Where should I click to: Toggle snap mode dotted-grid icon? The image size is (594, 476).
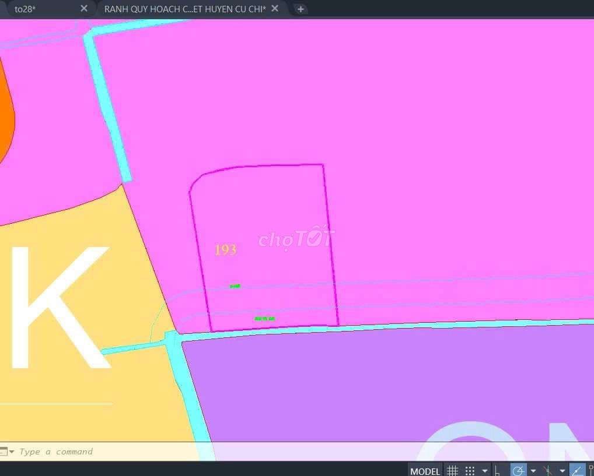(470, 471)
